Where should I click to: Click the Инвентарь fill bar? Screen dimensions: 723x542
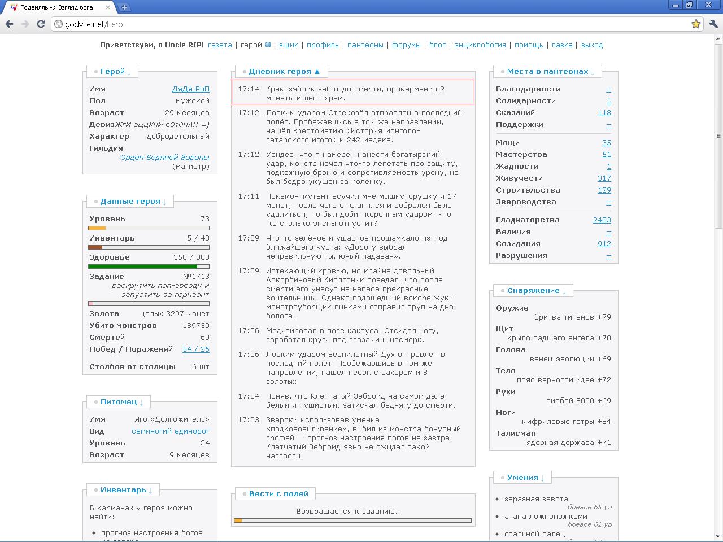pos(149,247)
